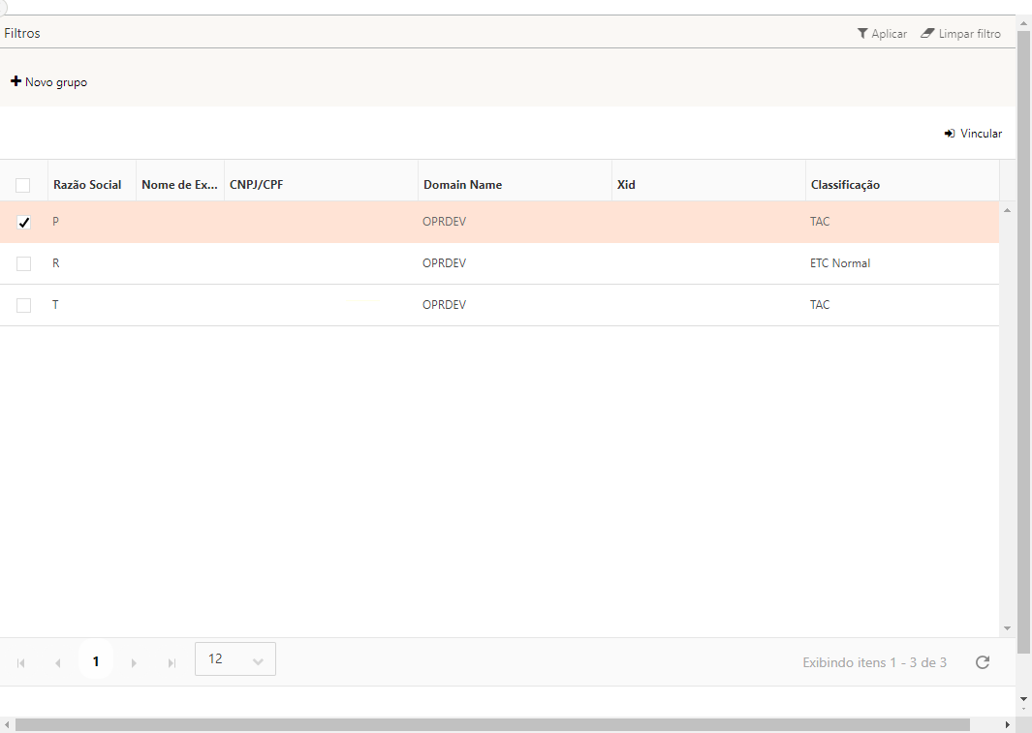Click the plus icon for Novo grupo

click(x=16, y=82)
